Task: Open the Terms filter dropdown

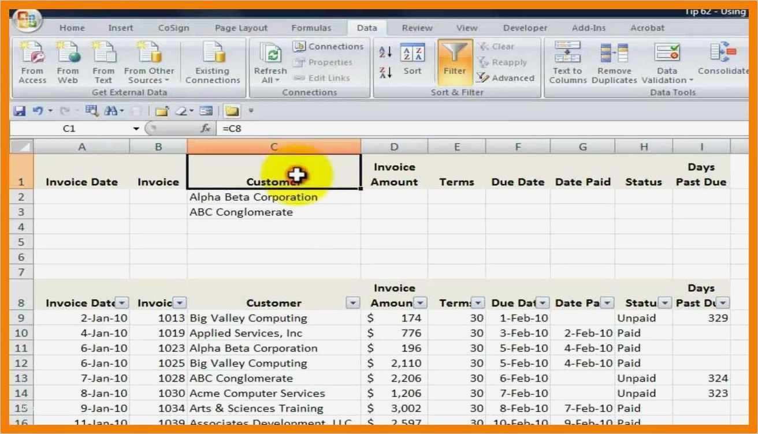Action: click(478, 303)
